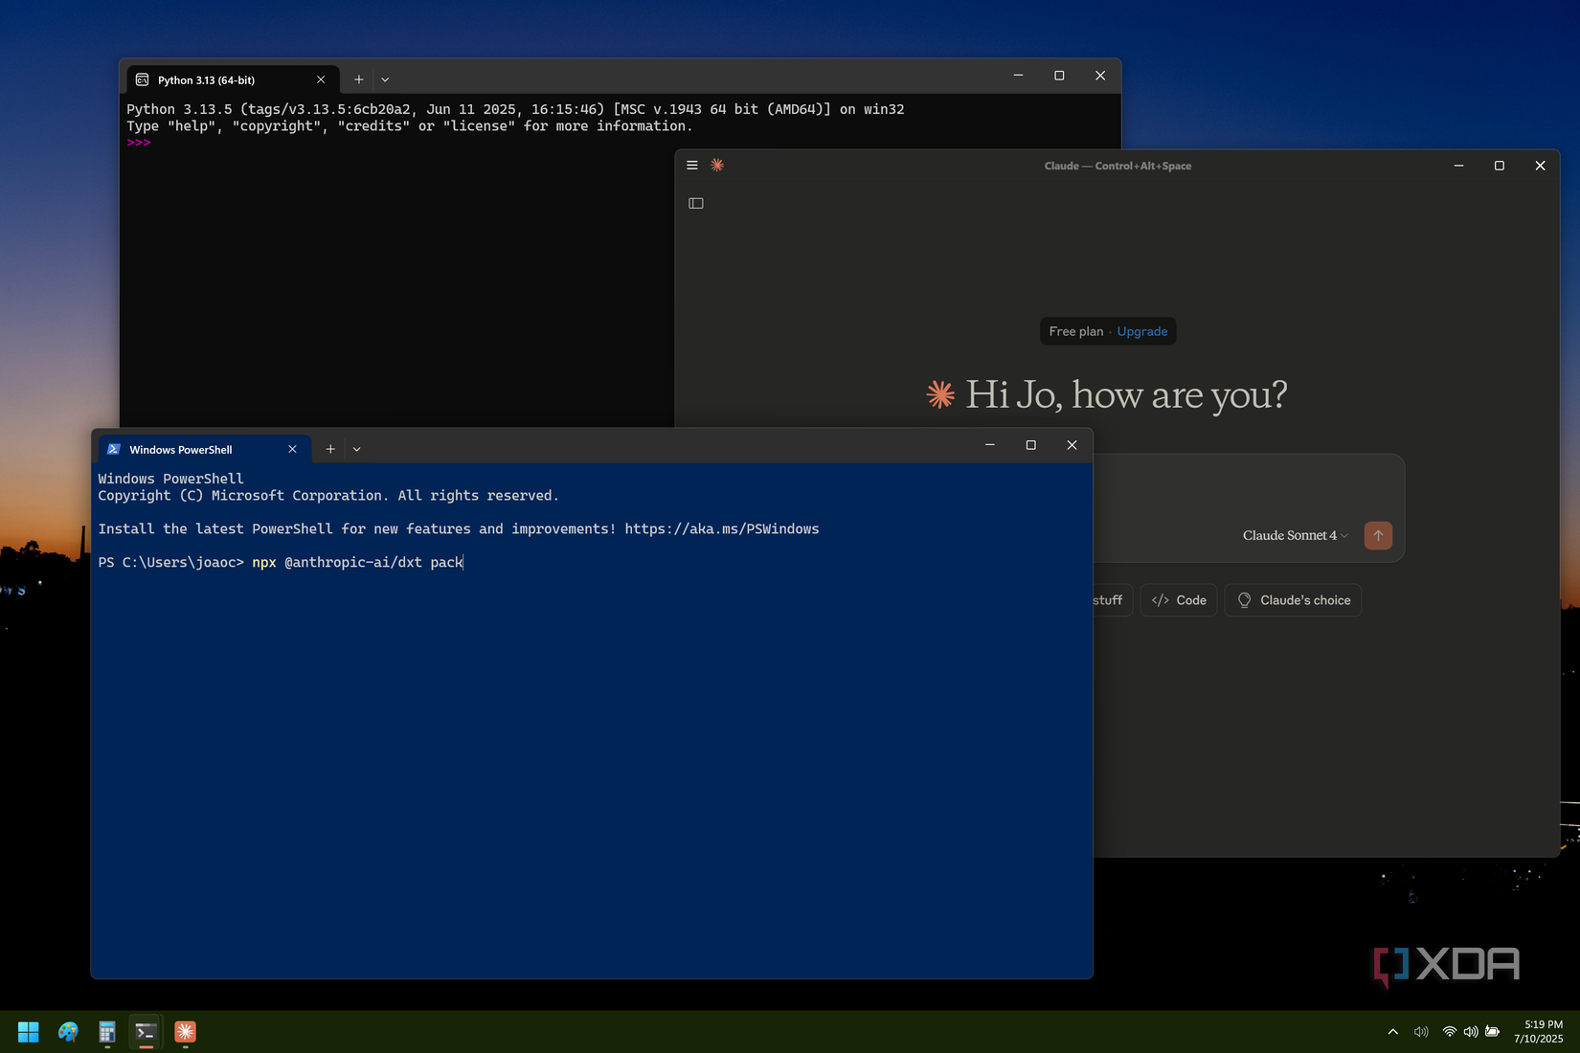Click the battery icon in the system tray
The width and height of the screenshot is (1580, 1053).
pyautogui.click(x=1492, y=1032)
